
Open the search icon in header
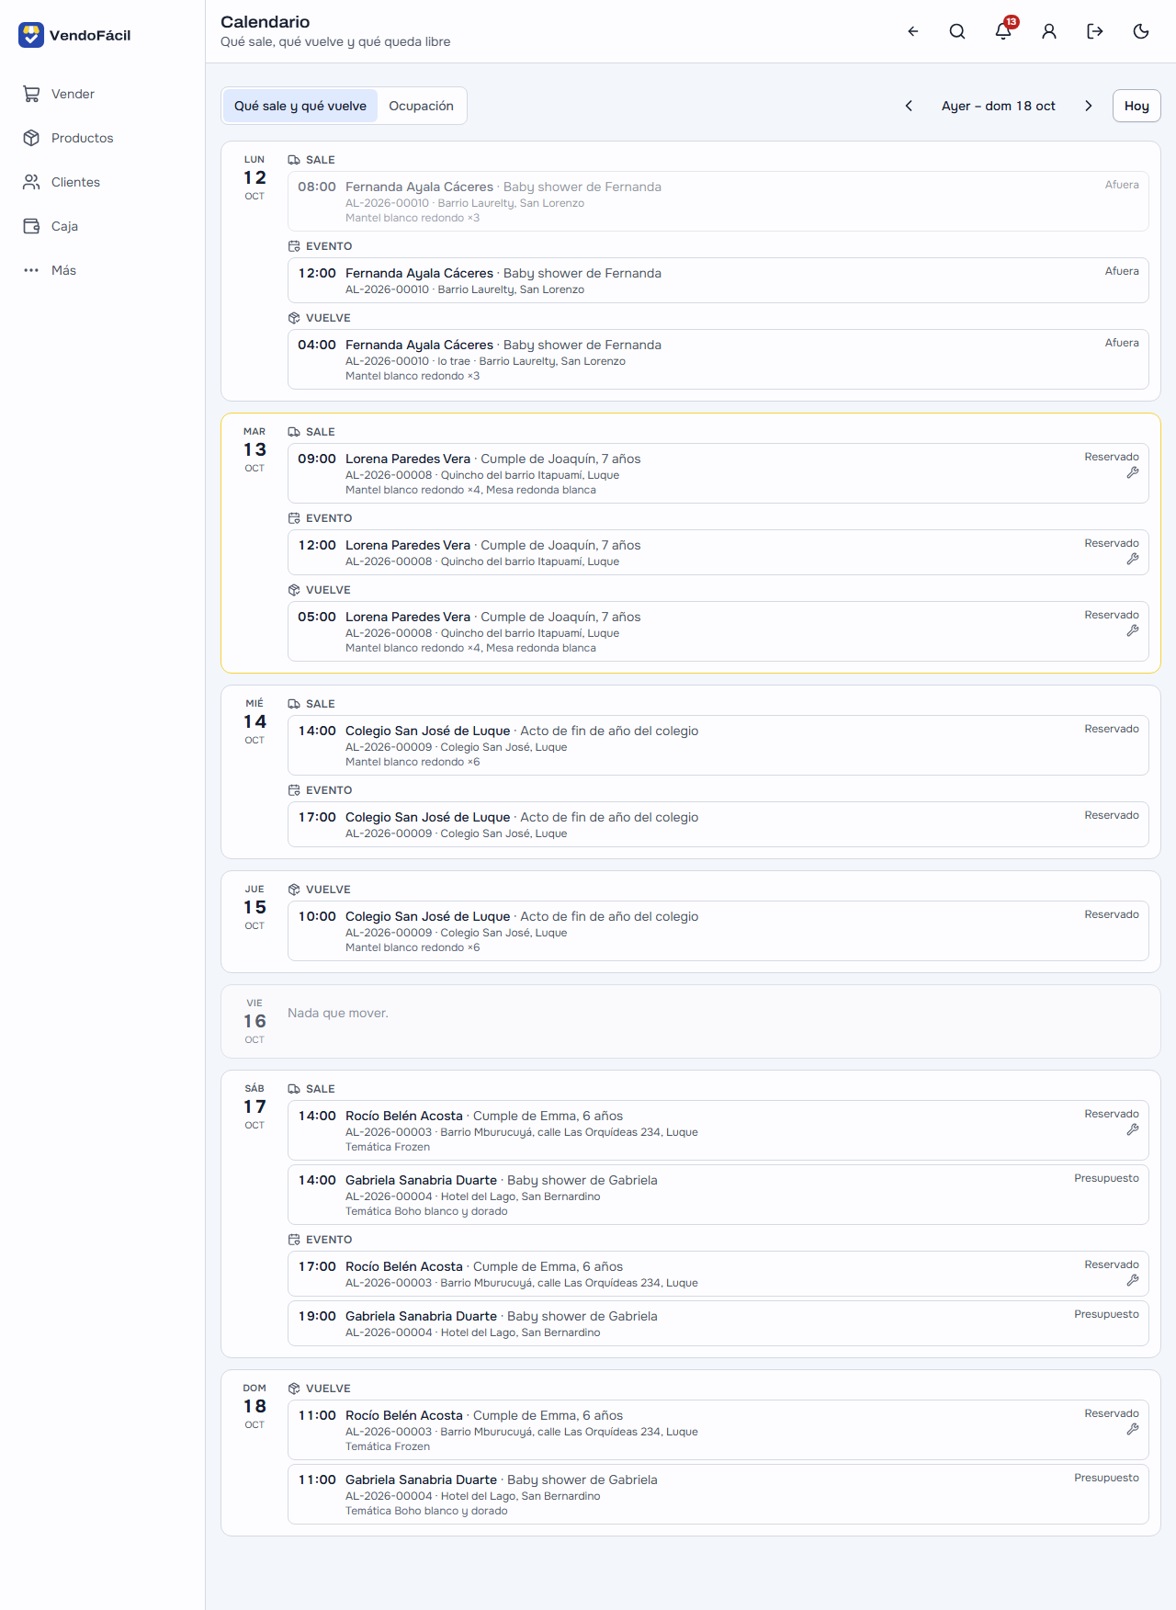click(957, 31)
